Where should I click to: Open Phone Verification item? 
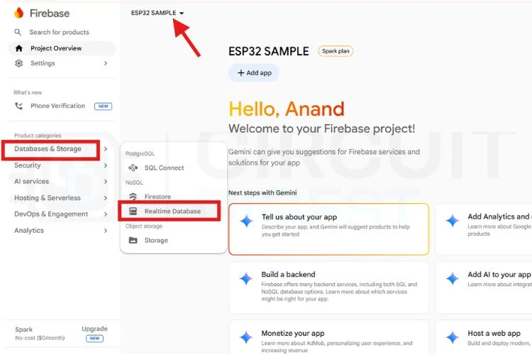click(x=57, y=106)
